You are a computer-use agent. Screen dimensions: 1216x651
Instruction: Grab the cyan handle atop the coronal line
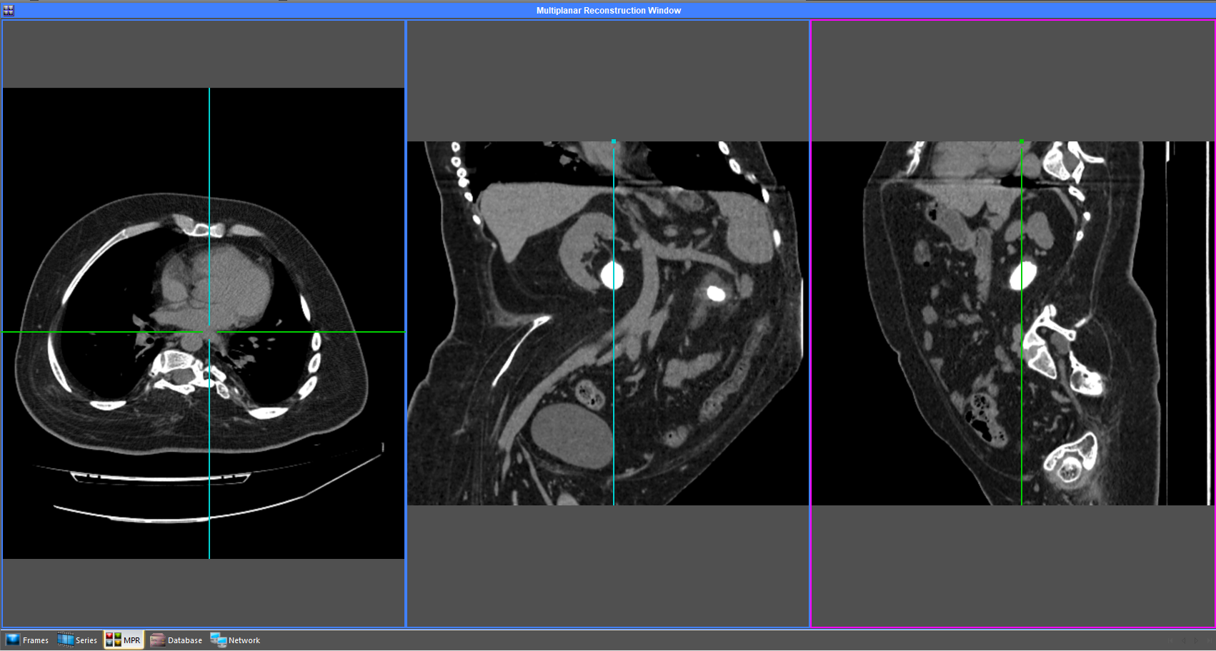pos(614,142)
